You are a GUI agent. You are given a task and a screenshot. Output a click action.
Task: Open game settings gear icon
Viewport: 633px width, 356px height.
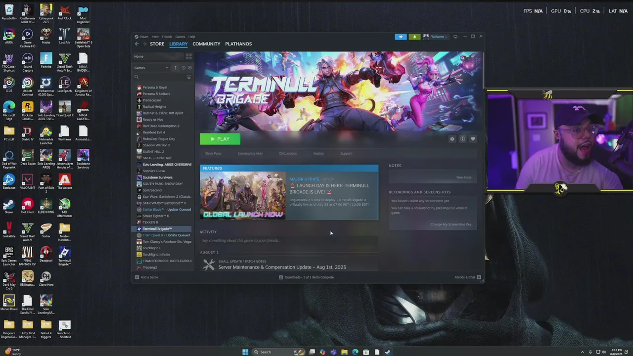pyautogui.click(x=452, y=139)
